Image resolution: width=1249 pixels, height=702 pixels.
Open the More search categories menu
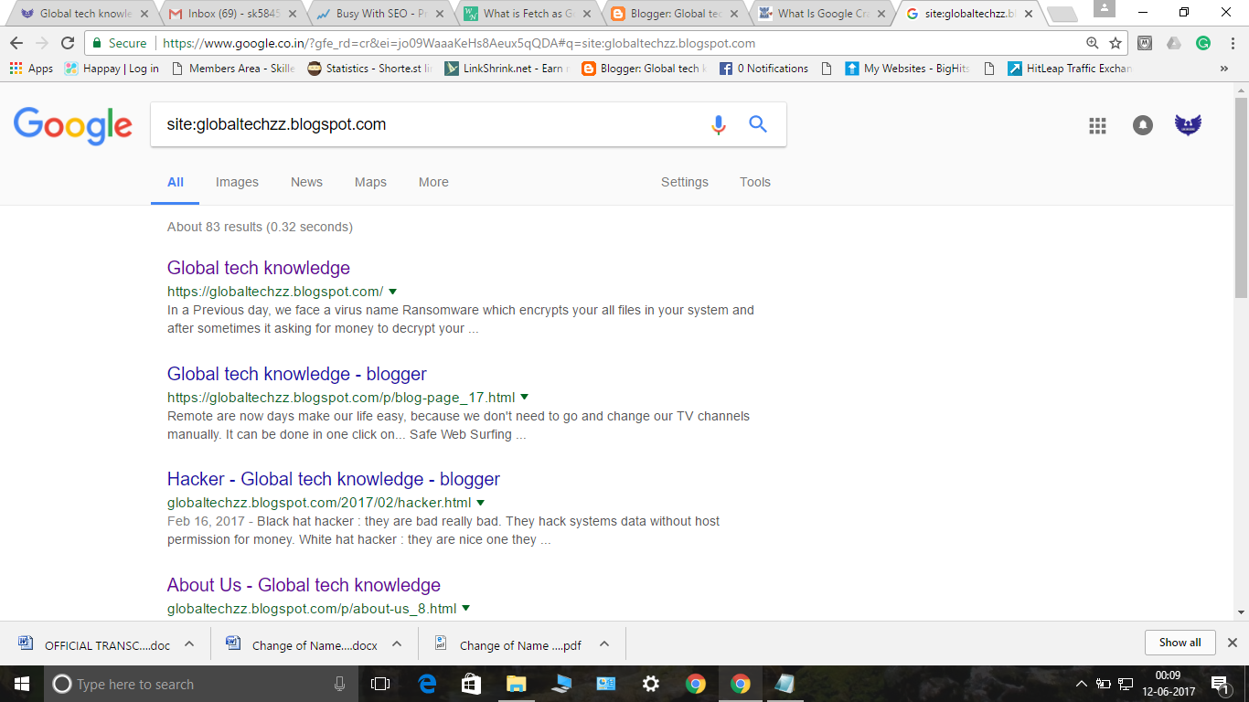(x=433, y=182)
